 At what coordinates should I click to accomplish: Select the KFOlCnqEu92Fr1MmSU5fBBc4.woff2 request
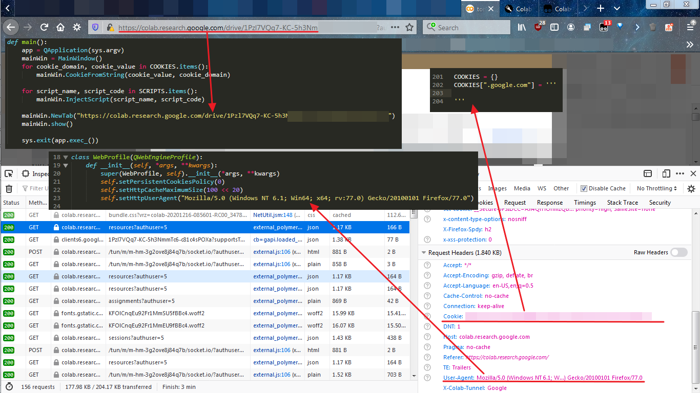pyautogui.click(x=205, y=313)
